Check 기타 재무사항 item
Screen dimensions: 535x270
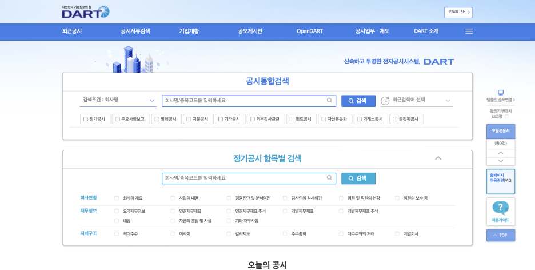click(229, 221)
